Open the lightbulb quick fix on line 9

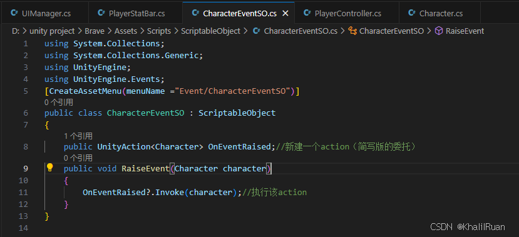point(49,168)
